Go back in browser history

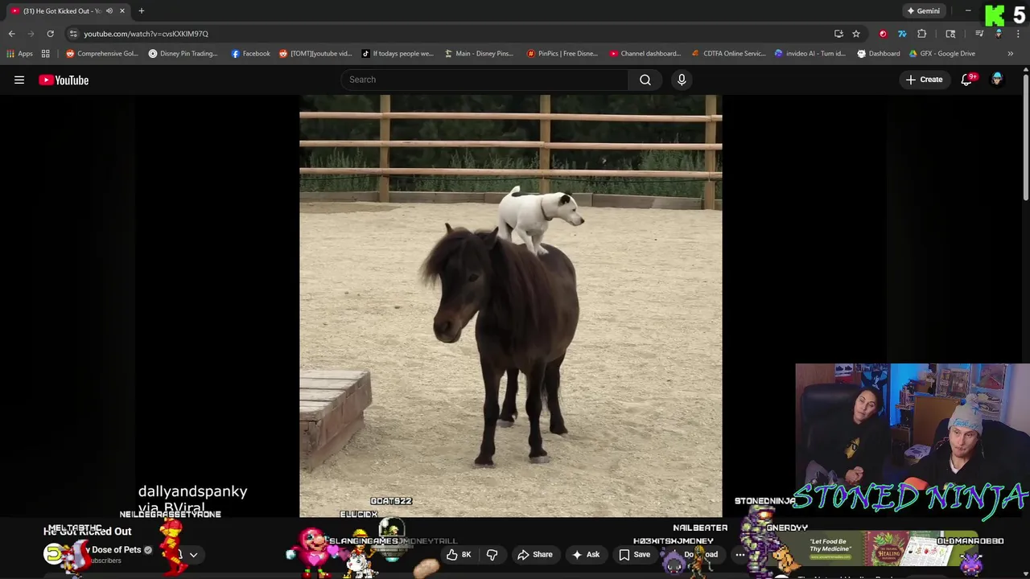pyautogui.click(x=11, y=34)
